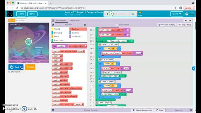
Task: Click the green completed level dot
Action: point(107,14)
